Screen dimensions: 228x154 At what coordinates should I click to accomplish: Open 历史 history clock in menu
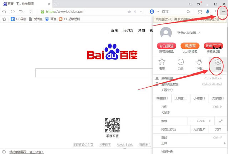click(x=181, y=64)
